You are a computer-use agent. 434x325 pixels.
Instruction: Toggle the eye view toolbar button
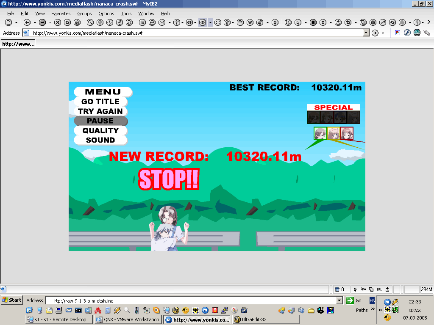click(203, 22)
